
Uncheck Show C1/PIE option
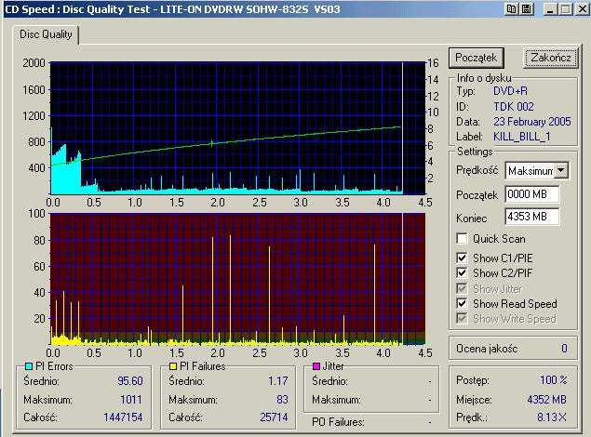click(462, 258)
